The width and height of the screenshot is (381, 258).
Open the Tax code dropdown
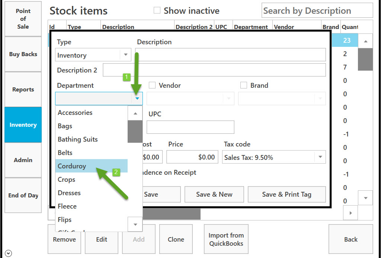[274, 157]
